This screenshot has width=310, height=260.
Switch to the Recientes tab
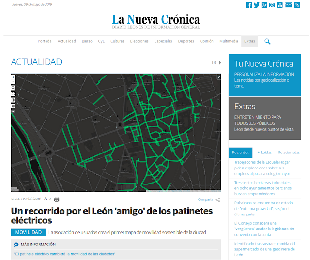click(x=240, y=153)
